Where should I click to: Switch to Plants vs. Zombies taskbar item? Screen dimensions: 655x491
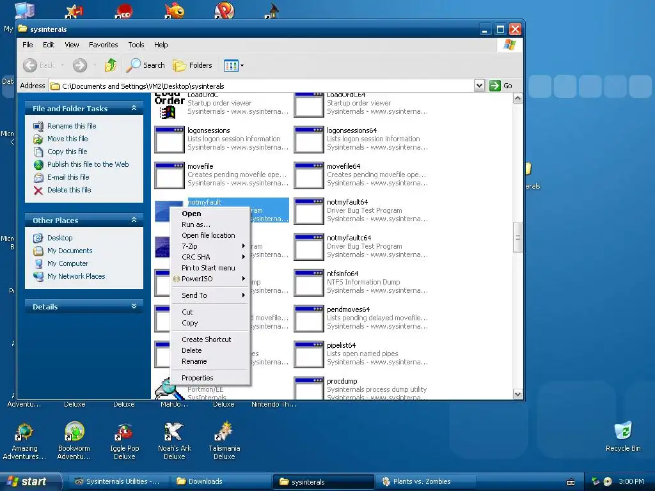pyautogui.click(x=425, y=481)
